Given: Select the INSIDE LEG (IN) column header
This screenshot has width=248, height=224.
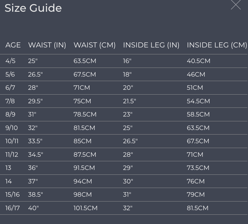Looking at the screenshot, I should pyautogui.click(x=151, y=45).
